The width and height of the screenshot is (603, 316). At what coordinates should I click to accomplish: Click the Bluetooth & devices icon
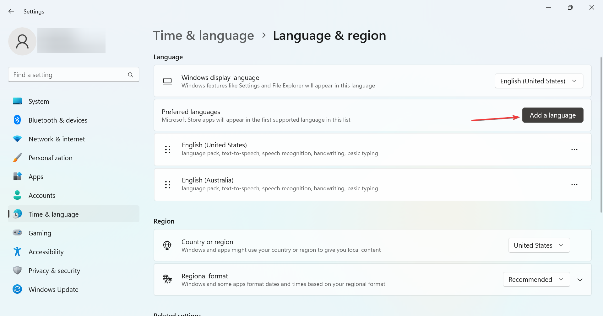pos(17,120)
